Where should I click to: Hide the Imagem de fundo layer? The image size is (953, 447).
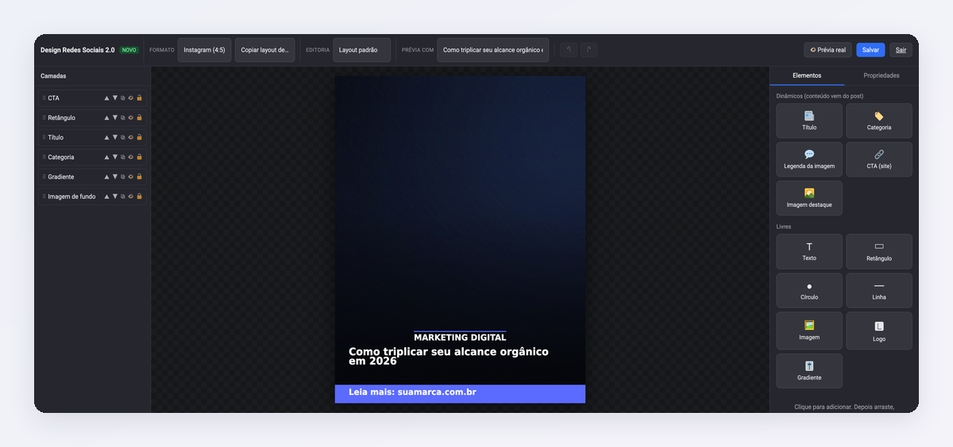point(131,197)
